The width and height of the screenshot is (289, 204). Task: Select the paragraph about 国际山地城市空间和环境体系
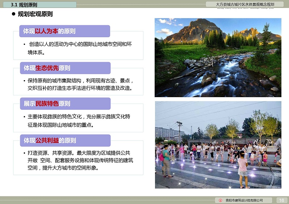pos(79,48)
